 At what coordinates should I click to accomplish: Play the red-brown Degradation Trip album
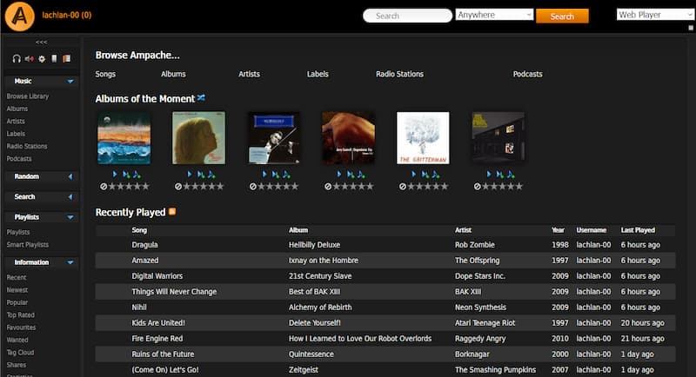coord(339,174)
